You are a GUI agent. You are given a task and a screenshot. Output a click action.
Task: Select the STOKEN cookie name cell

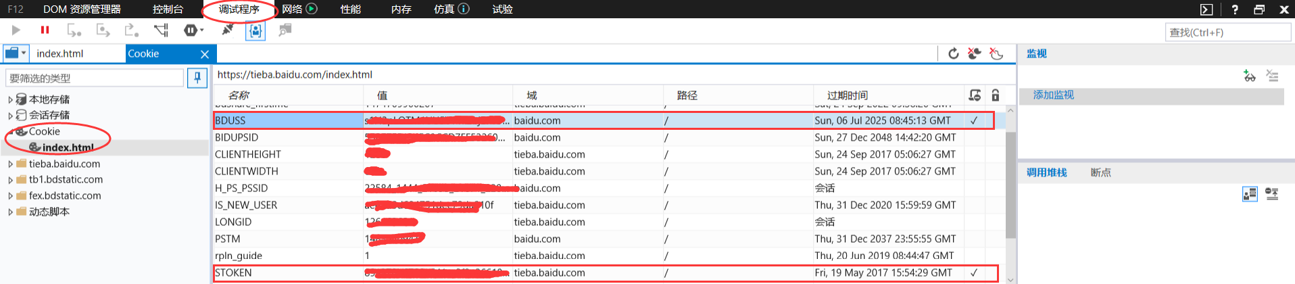click(x=233, y=273)
